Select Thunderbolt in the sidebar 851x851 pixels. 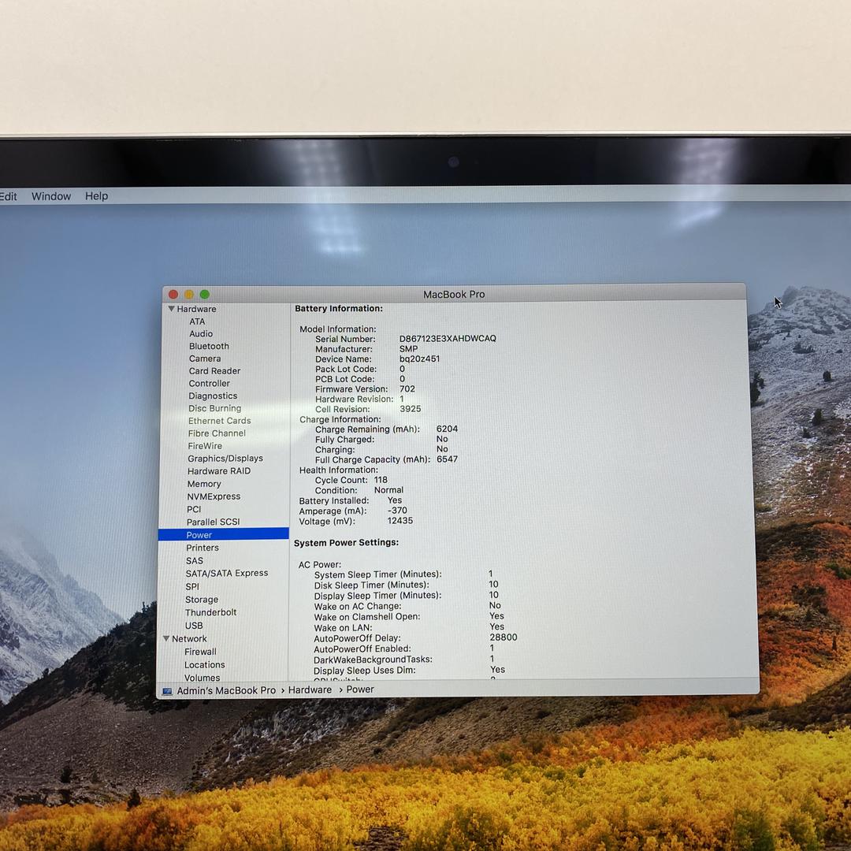(210, 613)
